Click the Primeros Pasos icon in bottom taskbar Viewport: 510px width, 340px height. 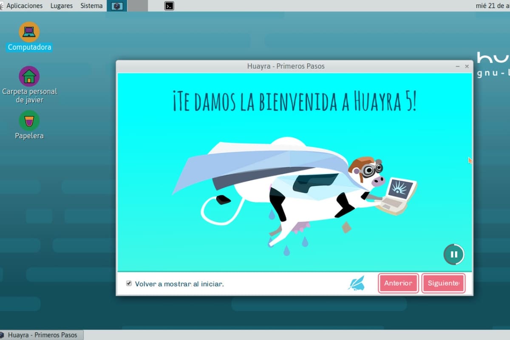point(4,335)
